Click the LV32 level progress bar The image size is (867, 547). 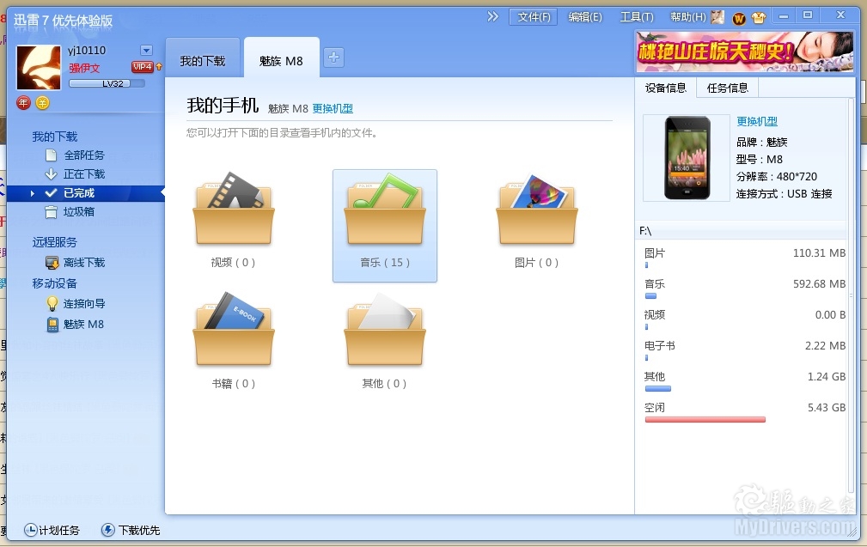tap(107, 83)
